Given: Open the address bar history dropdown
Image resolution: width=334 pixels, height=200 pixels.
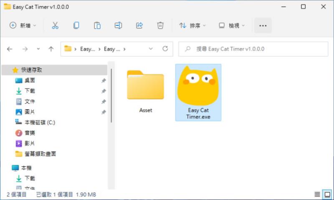Looking at the screenshot, I should [x=151, y=49].
